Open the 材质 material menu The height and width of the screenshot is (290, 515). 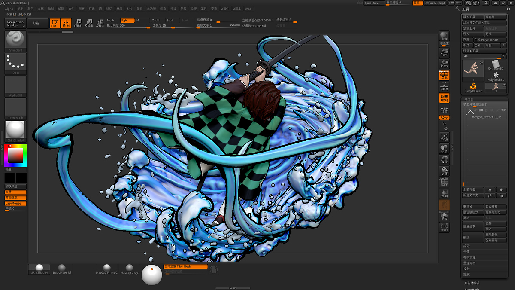coord(120,9)
